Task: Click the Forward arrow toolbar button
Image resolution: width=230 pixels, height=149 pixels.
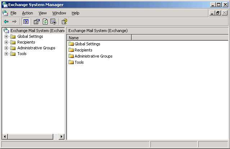Action: [x=14, y=22]
